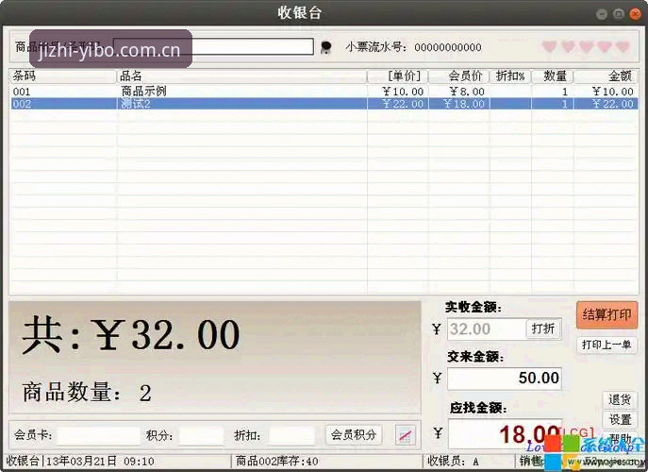Click the 打折 discount button
The image size is (648, 472).
[543, 329]
